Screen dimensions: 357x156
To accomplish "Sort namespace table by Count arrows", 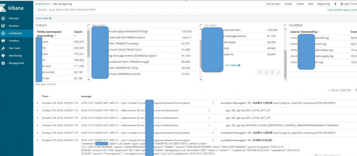I will tap(75, 36).
